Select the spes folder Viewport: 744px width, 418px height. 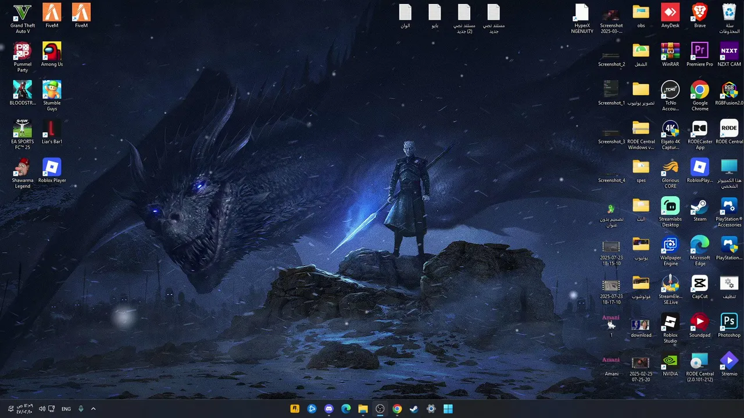pyautogui.click(x=641, y=170)
